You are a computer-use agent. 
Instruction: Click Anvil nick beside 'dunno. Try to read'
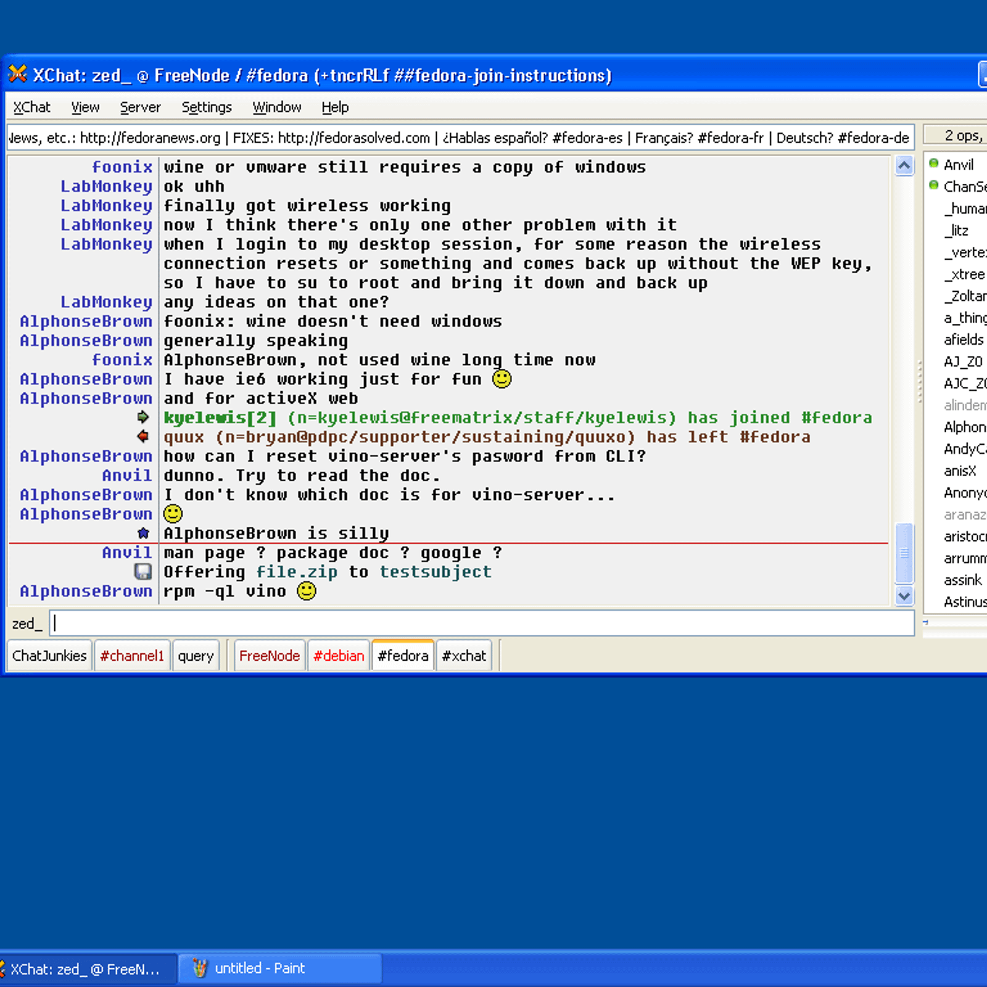click(x=126, y=475)
